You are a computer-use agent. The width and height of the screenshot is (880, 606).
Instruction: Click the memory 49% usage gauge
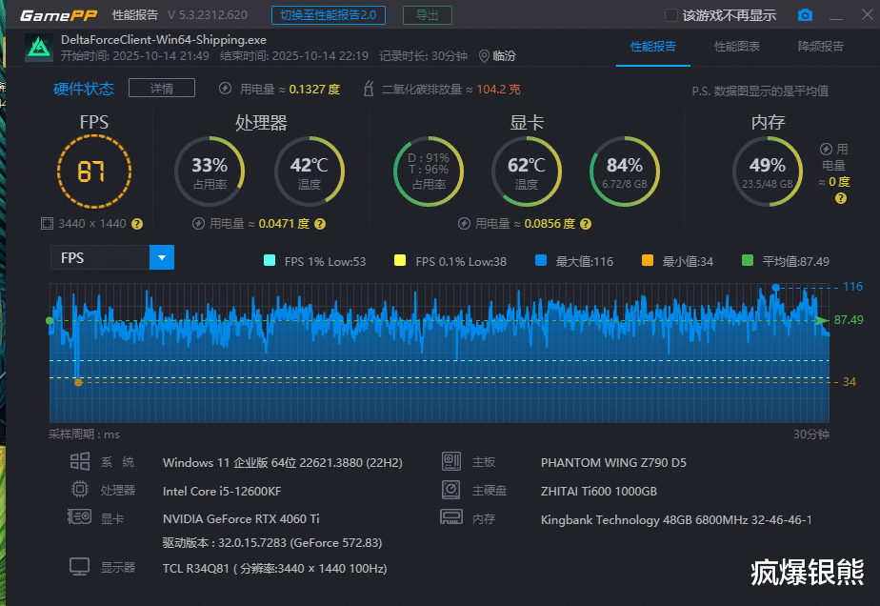tap(768, 172)
